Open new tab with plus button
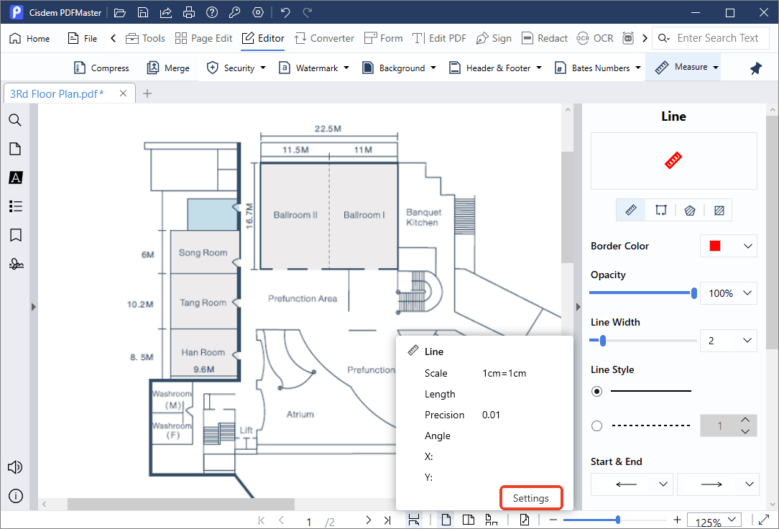This screenshot has width=779, height=529. pos(147,93)
